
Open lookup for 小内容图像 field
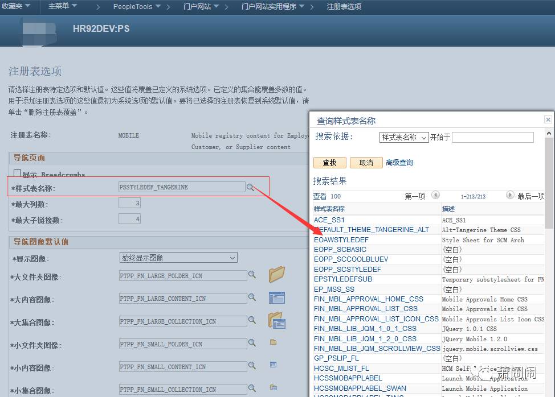click(252, 366)
